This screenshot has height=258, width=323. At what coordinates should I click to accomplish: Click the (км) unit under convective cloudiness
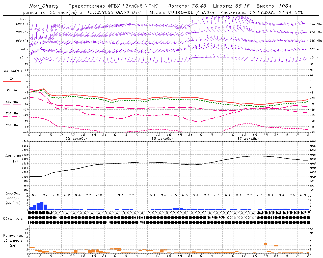[13, 245]
